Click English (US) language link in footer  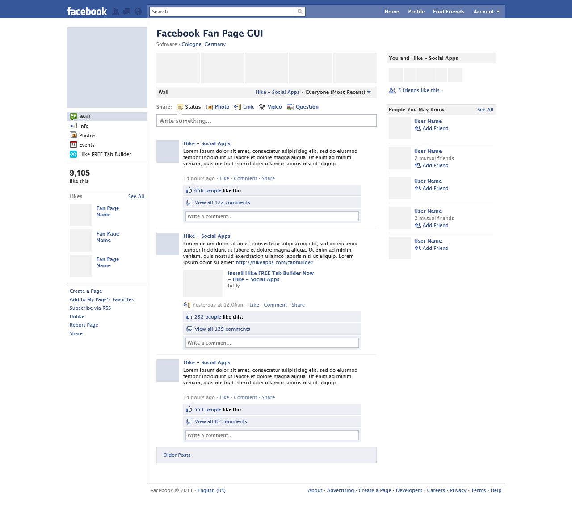coord(211,490)
